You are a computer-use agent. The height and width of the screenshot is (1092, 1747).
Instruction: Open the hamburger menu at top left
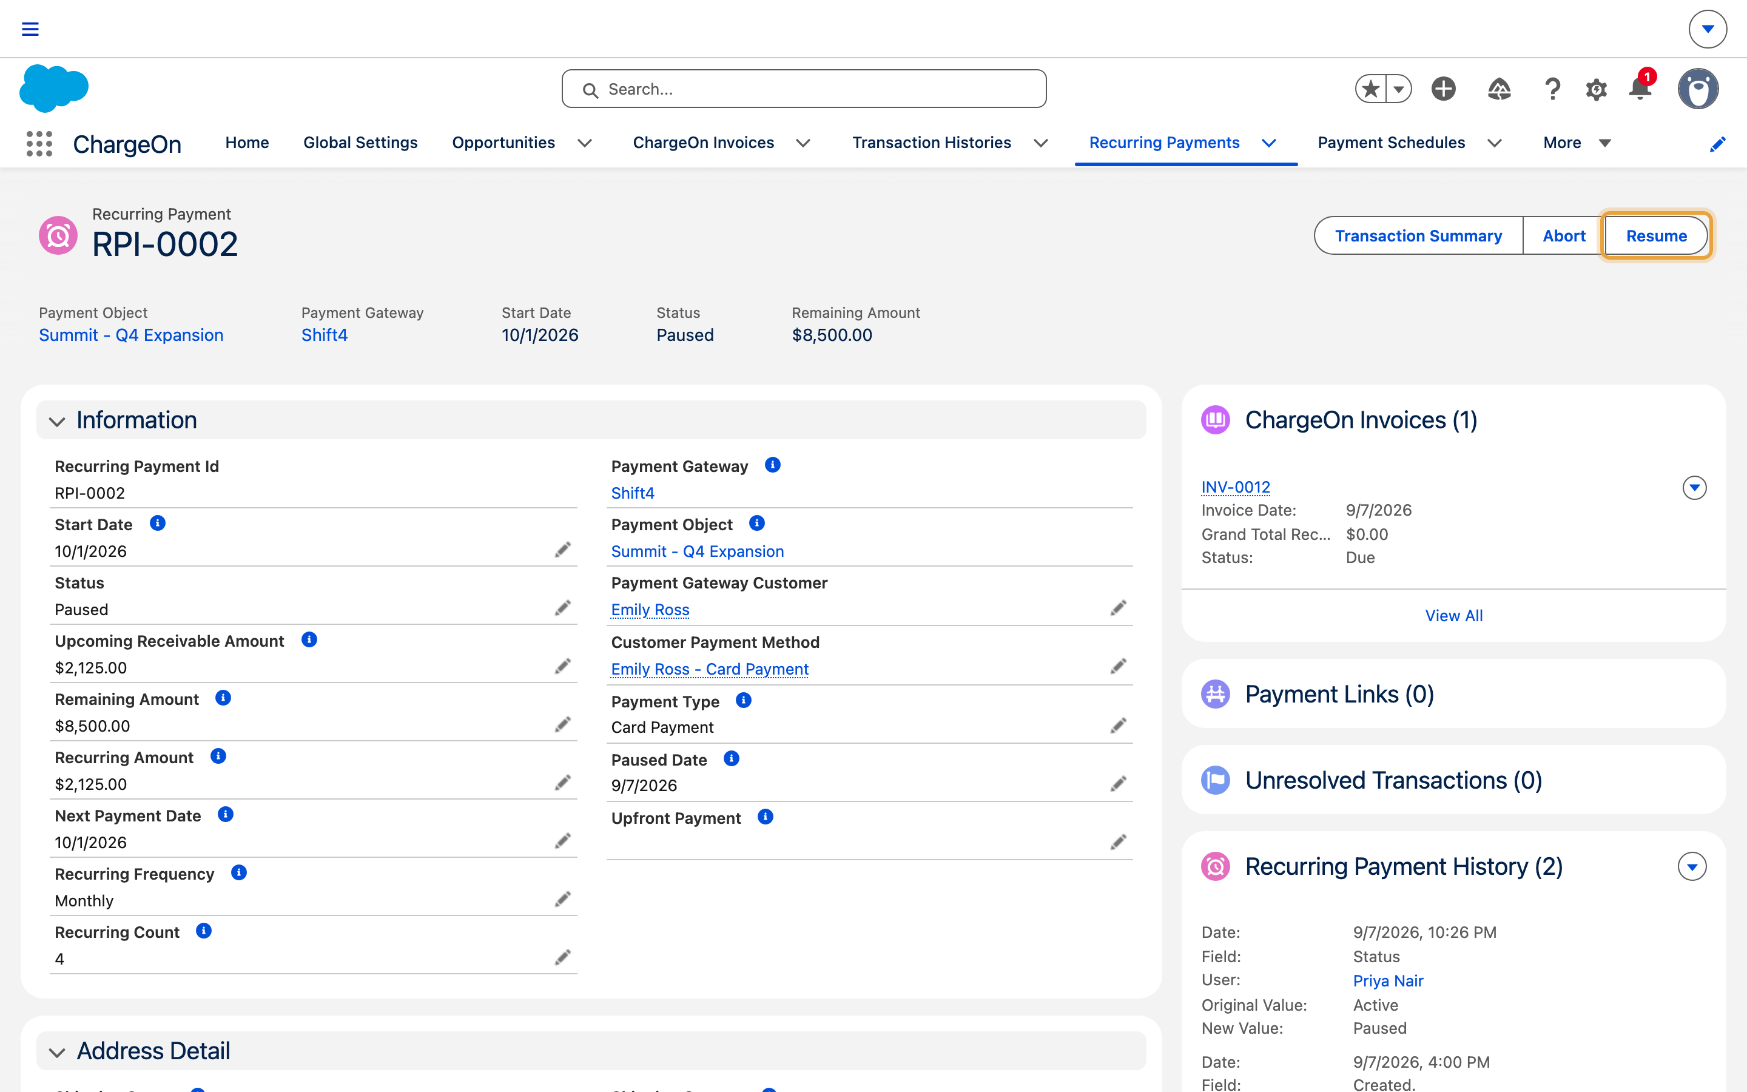pos(30,29)
